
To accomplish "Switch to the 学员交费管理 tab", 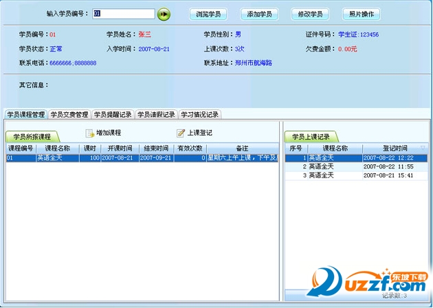I will pyautogui.click(x=69, y=115).
